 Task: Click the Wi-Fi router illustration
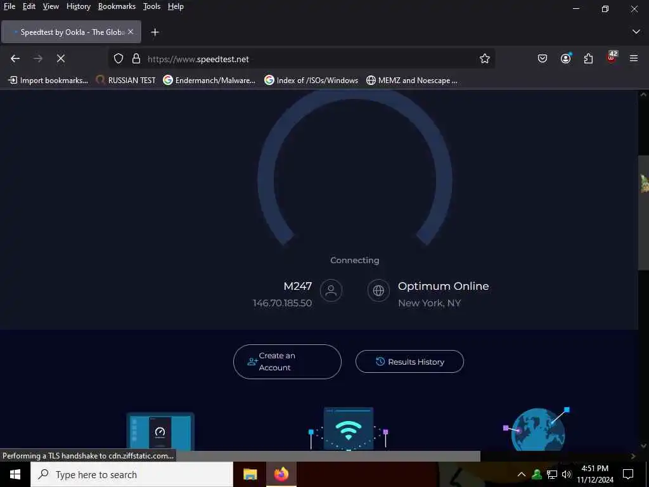tap(348, 429)
